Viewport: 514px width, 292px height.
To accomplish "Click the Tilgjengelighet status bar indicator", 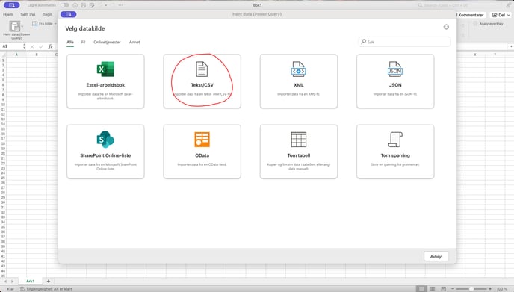I will pyautogui.click(x=46, y=289).
